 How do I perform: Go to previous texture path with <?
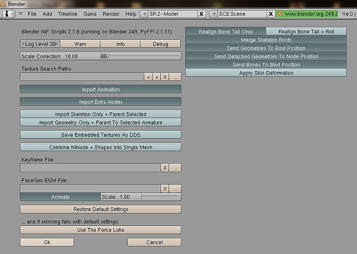click(x=148, y=77)
